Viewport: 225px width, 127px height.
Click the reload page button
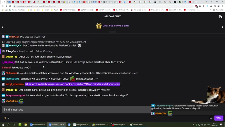click(10, 6)
